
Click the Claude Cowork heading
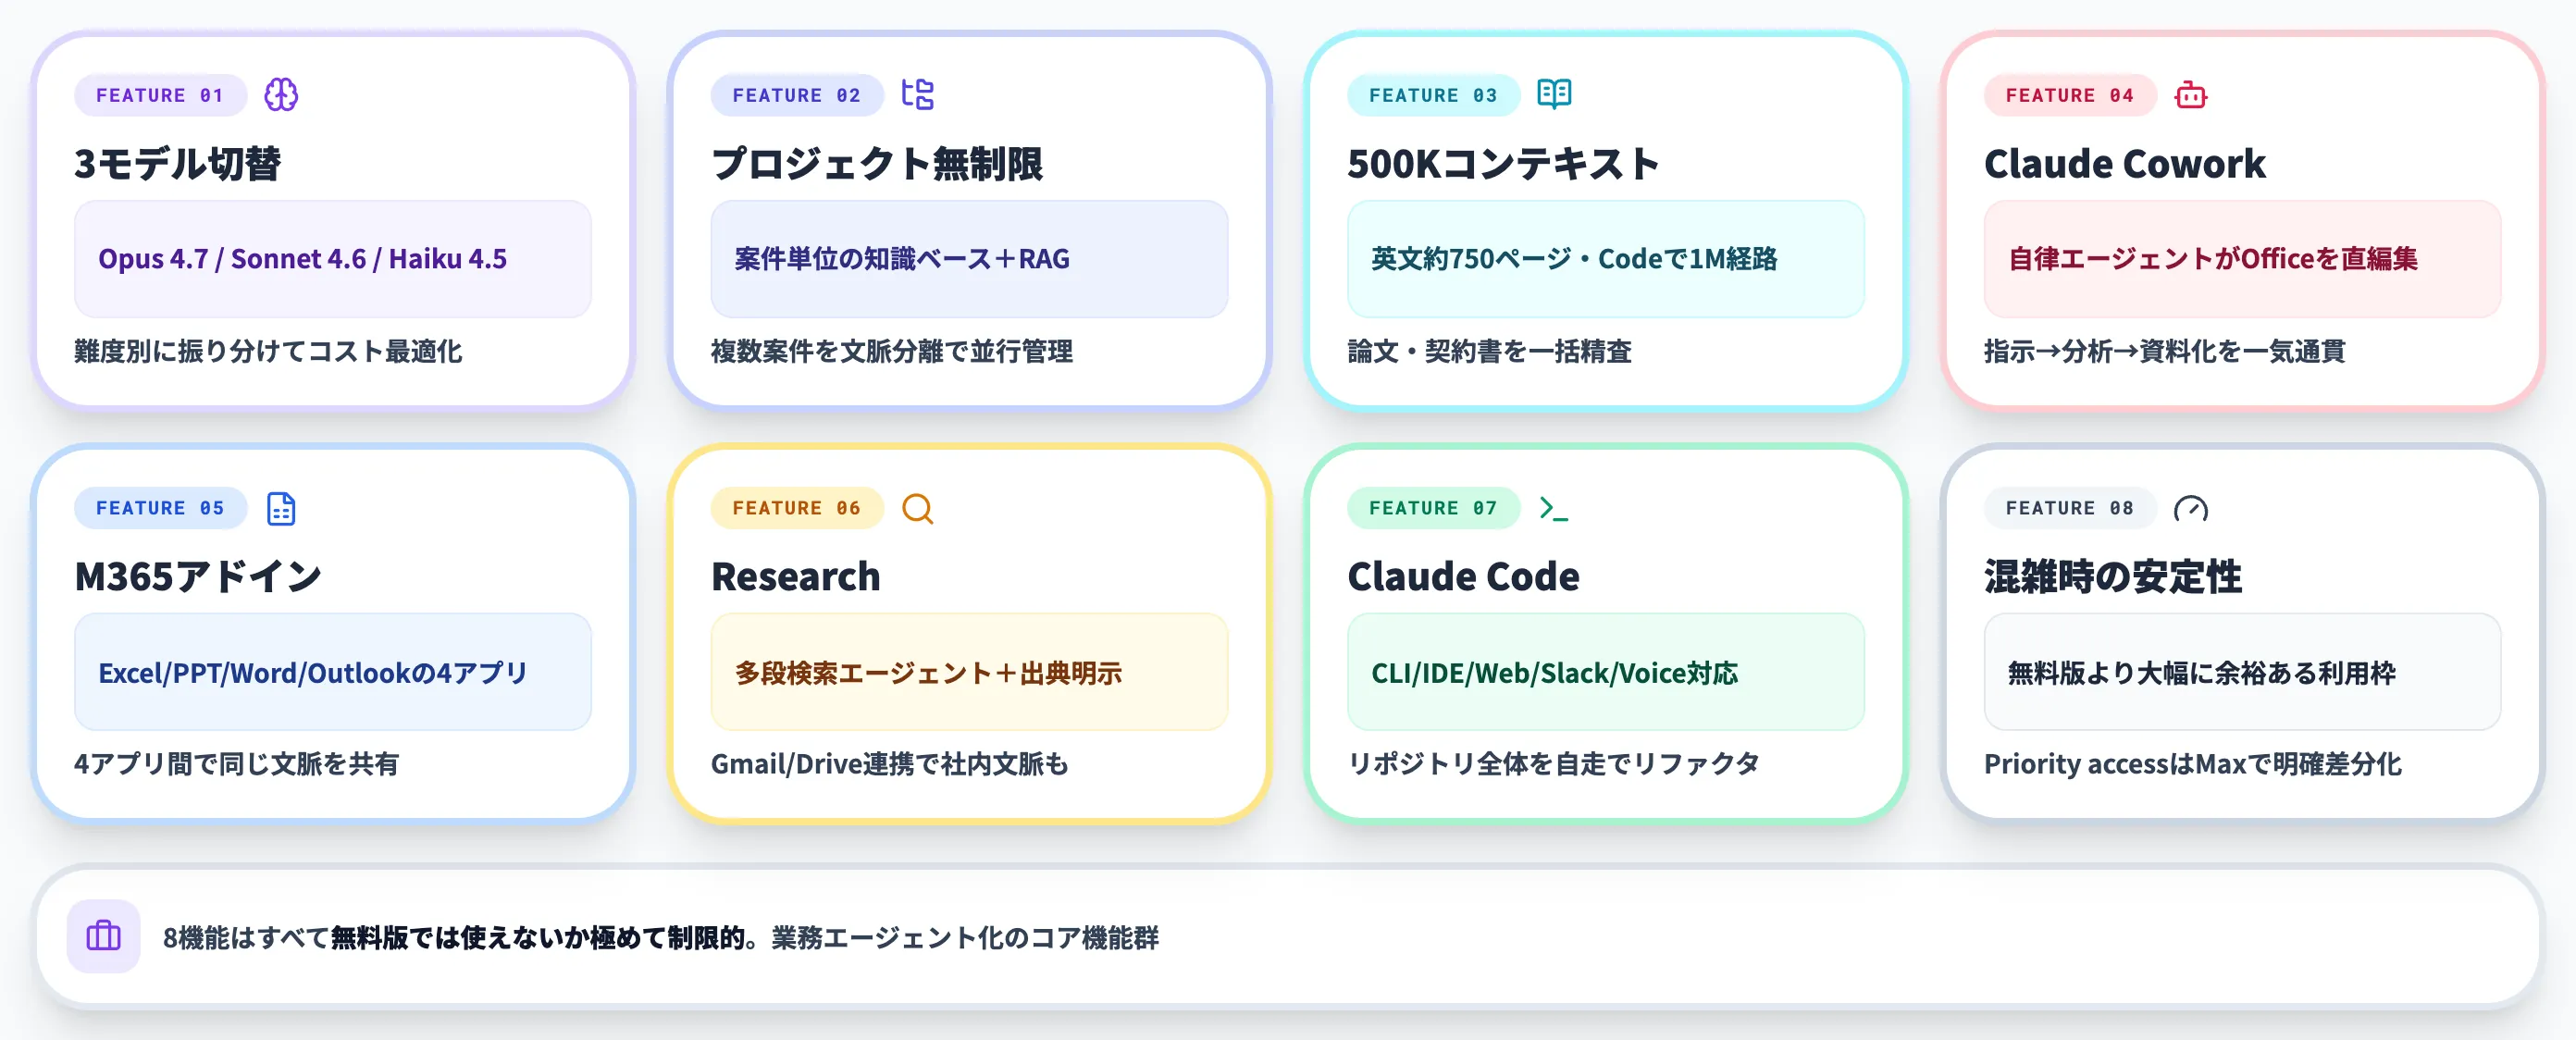pos(2125,163)
